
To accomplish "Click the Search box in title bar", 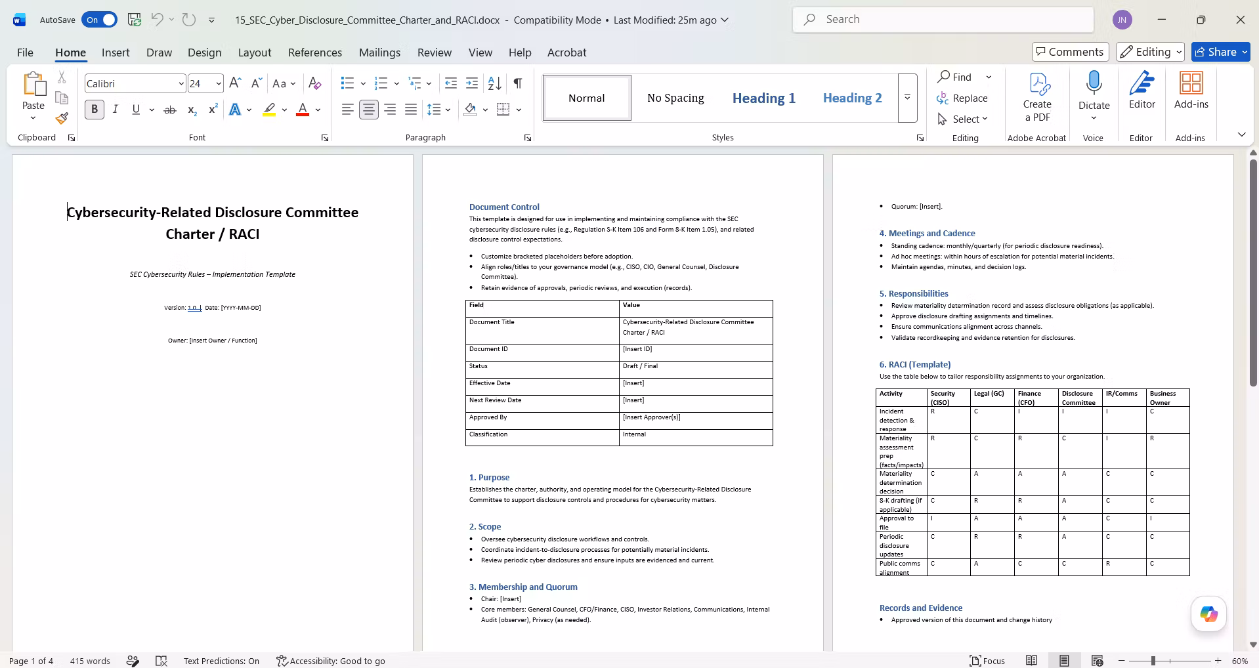I will [943, 20].
